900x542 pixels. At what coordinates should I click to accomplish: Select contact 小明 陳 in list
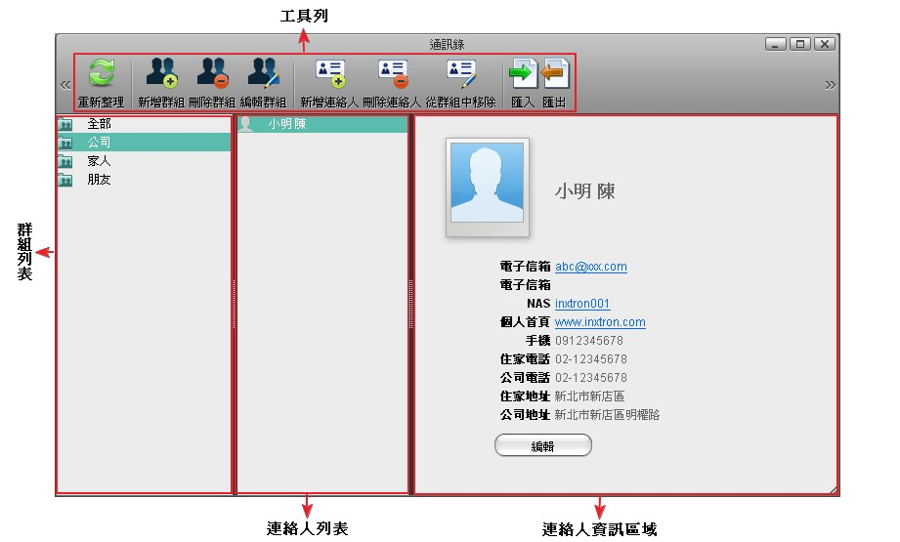tap(287, 124)
